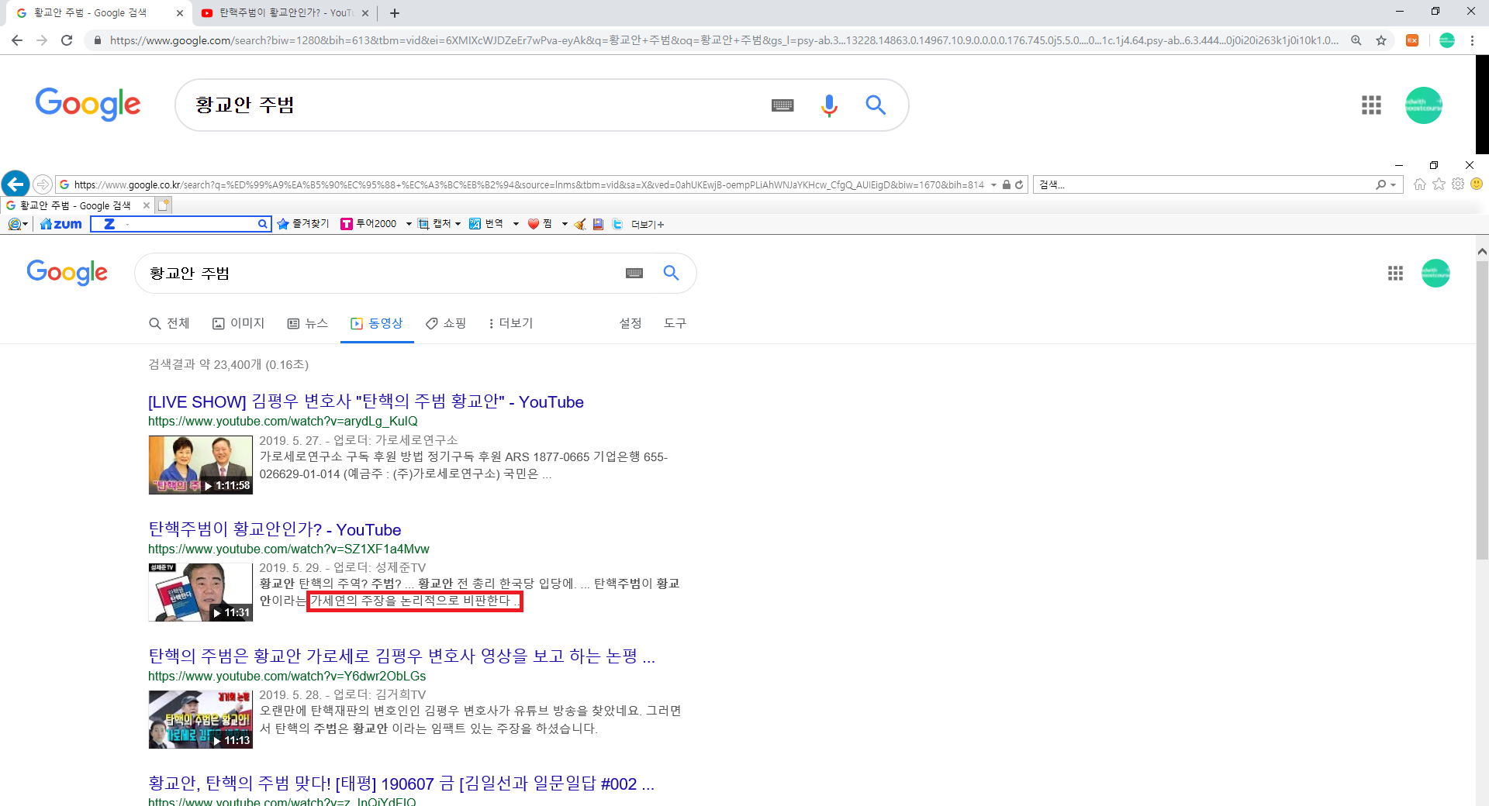1489x806 pixels.
Task: Click the IE page vertical scrollbar thumb
Action: pyautogui.click(x=1482, y=411)
